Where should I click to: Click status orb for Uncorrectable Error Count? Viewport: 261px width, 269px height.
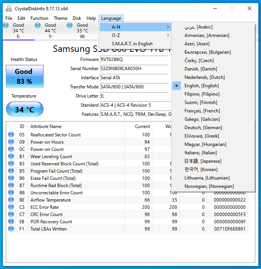point(11,192)
